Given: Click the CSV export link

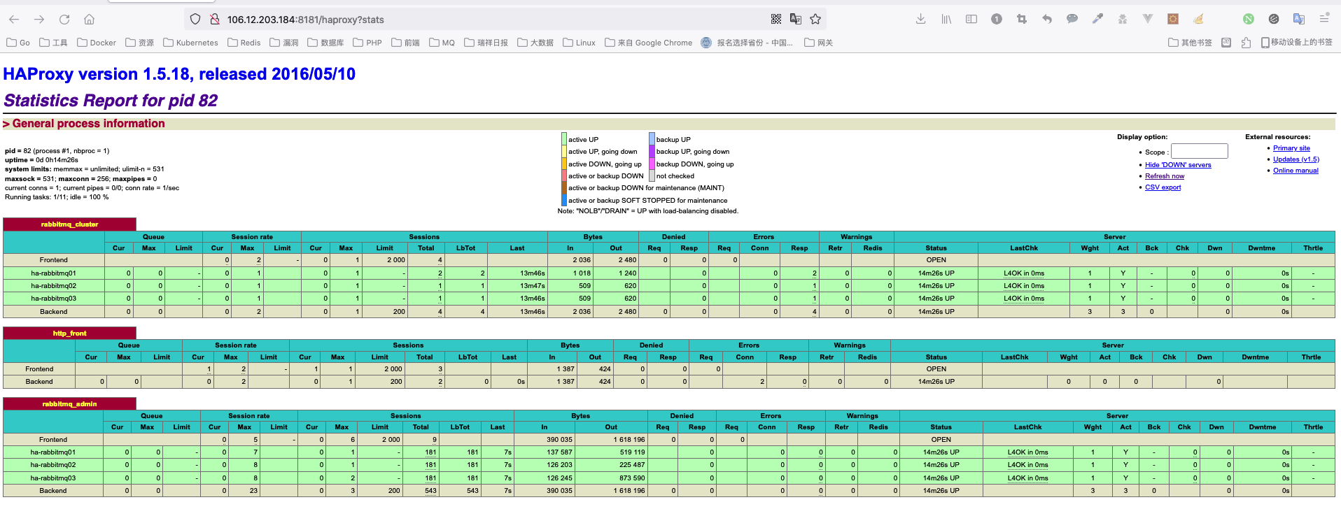Looking at the screenshot, I should (x=1163, y=187).
